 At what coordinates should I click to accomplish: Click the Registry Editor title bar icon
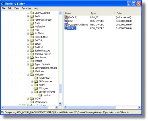coord(3,4)
